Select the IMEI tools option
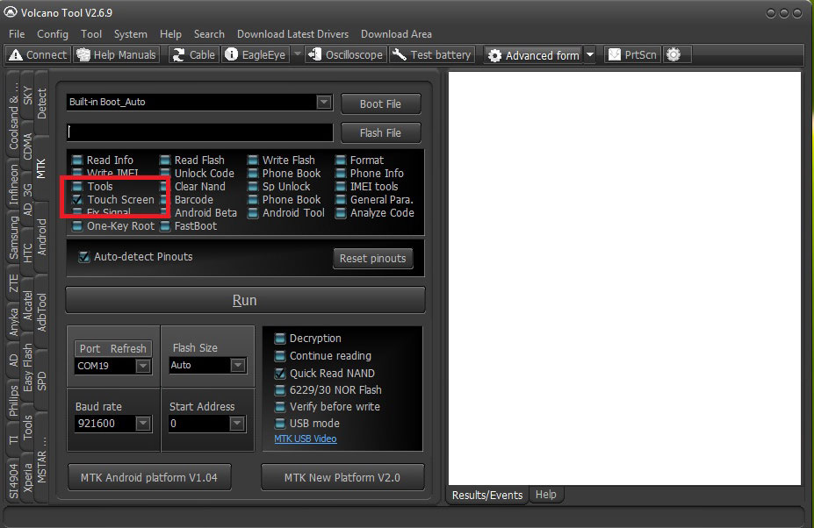Viewport: 814px width, 528px height. tap(367, 186)
